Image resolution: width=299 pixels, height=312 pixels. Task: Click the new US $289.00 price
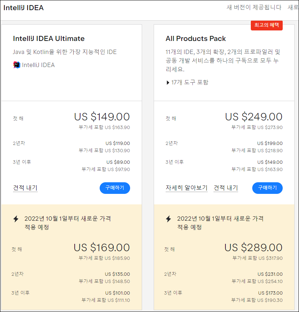coord(253,247)
